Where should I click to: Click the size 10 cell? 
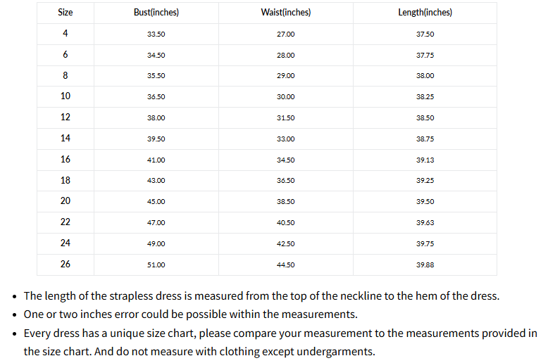coord(65,96)
